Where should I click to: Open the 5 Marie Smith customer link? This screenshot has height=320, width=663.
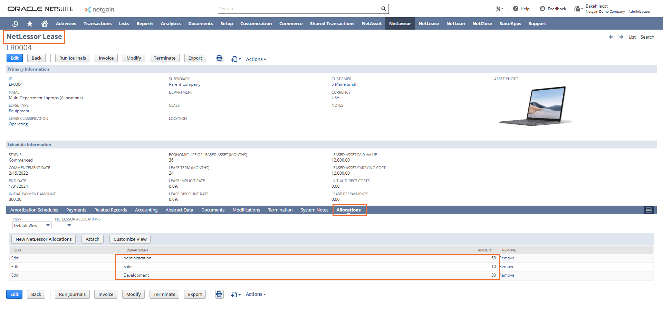pos(344,84)
